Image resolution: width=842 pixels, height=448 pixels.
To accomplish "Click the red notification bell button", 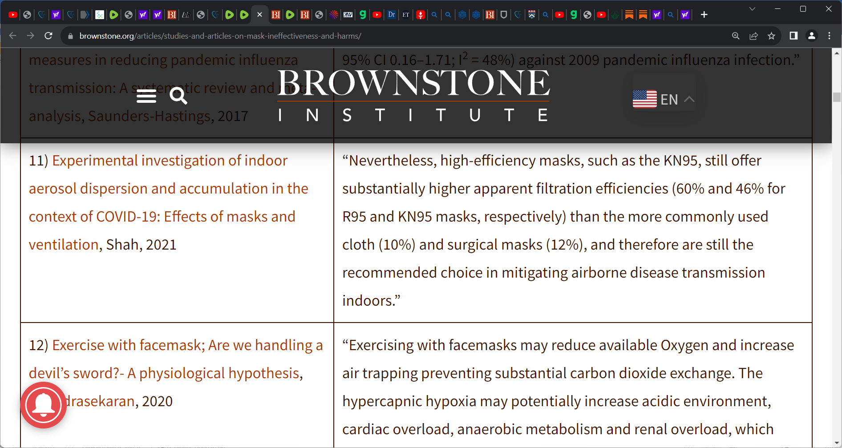I will tap(43, 405).
